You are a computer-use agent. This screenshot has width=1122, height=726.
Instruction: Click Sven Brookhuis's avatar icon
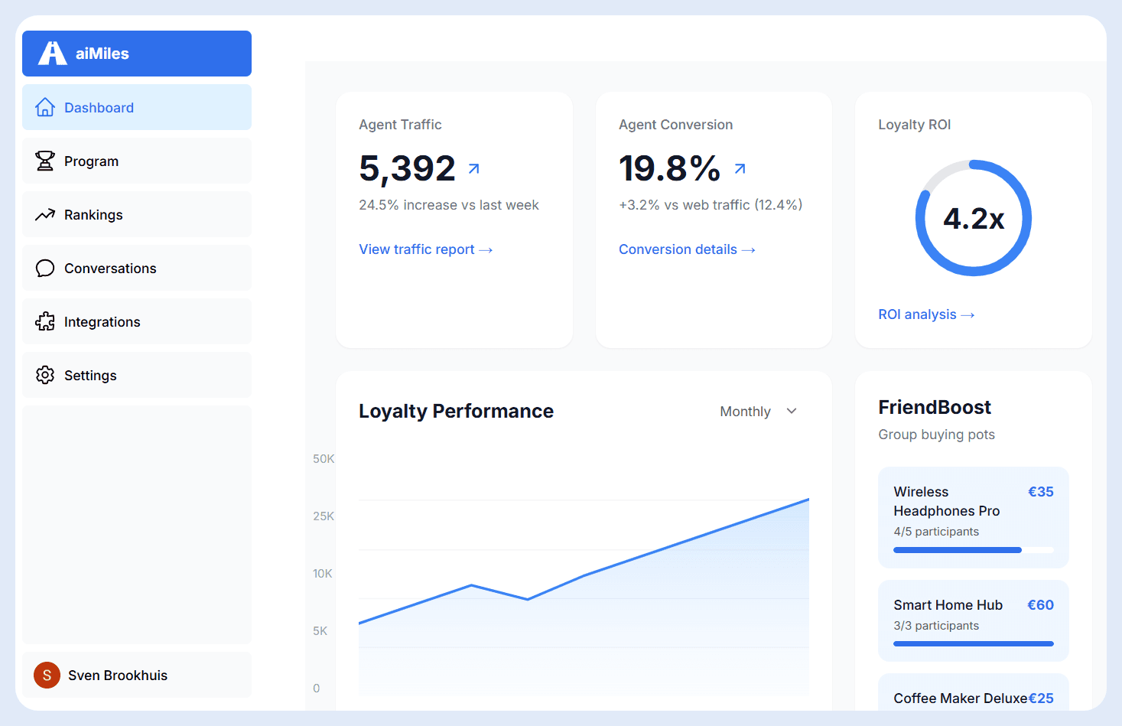point(46,675)
